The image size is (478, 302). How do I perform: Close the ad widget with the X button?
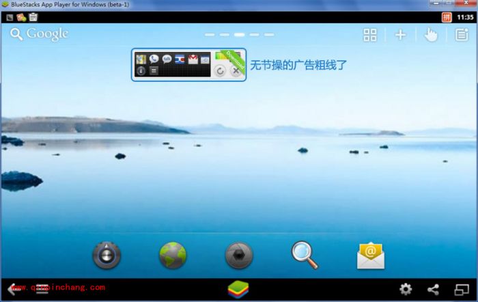[236, 71]
